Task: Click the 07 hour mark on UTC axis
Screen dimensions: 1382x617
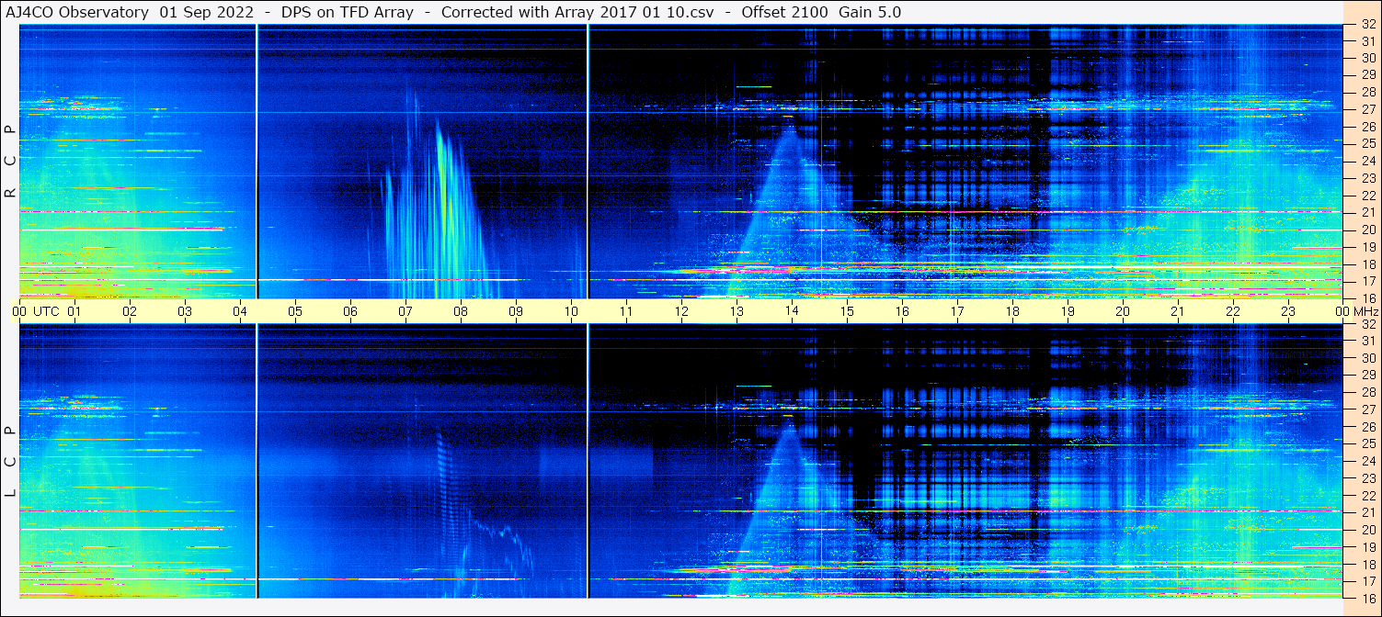Action: point(405,311)
